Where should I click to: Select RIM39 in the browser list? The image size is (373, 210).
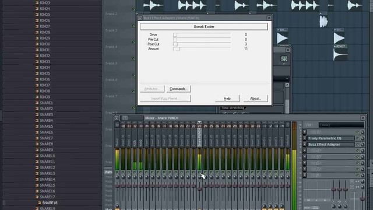click(45, 97)
